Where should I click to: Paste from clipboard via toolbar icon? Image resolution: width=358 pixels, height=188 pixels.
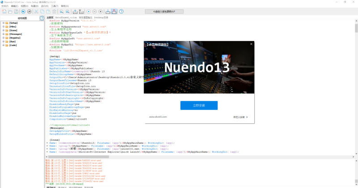[x=48, y=12]
